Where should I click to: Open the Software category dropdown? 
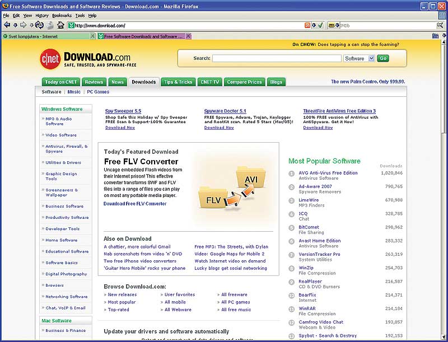pyautogui.click(x=359, y=58)
